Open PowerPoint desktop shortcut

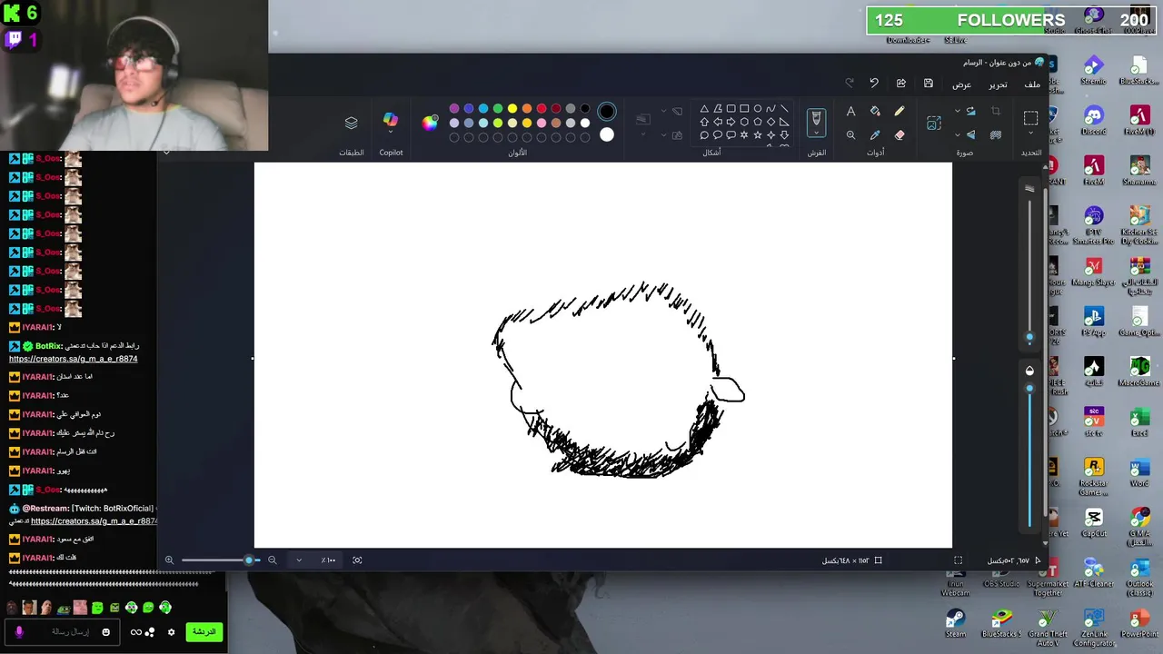pyautogui.click(x=1139, y=623)
